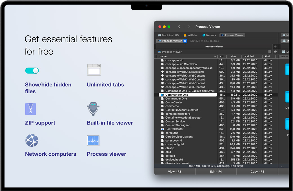The image size is (293, 191).
Task: Click the gray square button beside star
Action: pos(270,52)
